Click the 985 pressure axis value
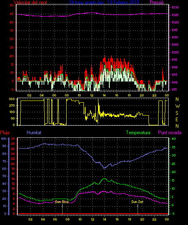 [174, 75]
